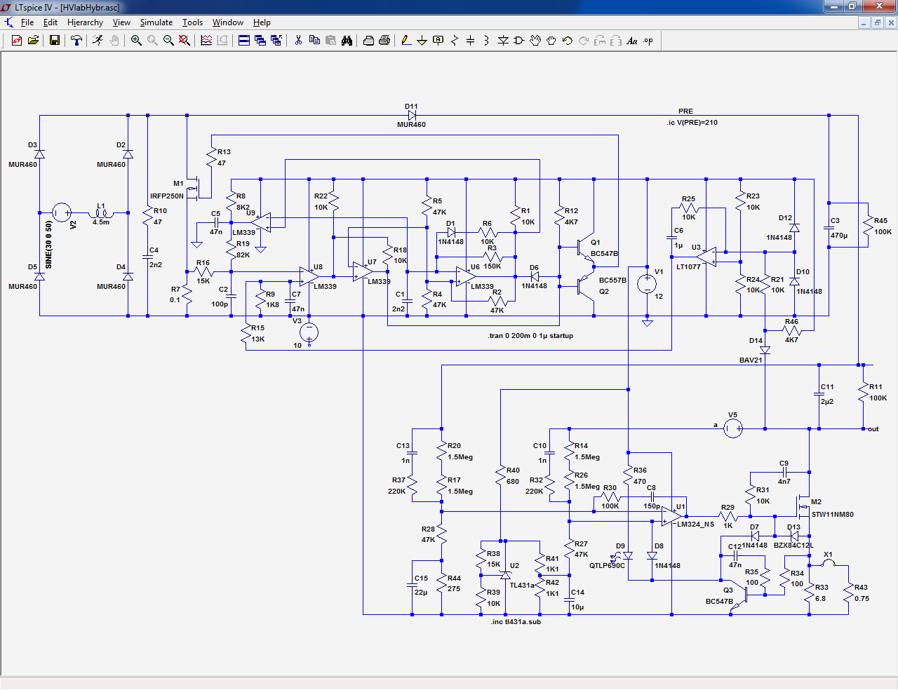Print the schematic
Image resolution: width=898 pixels, height=690 pixels.
tap(384, 41)
